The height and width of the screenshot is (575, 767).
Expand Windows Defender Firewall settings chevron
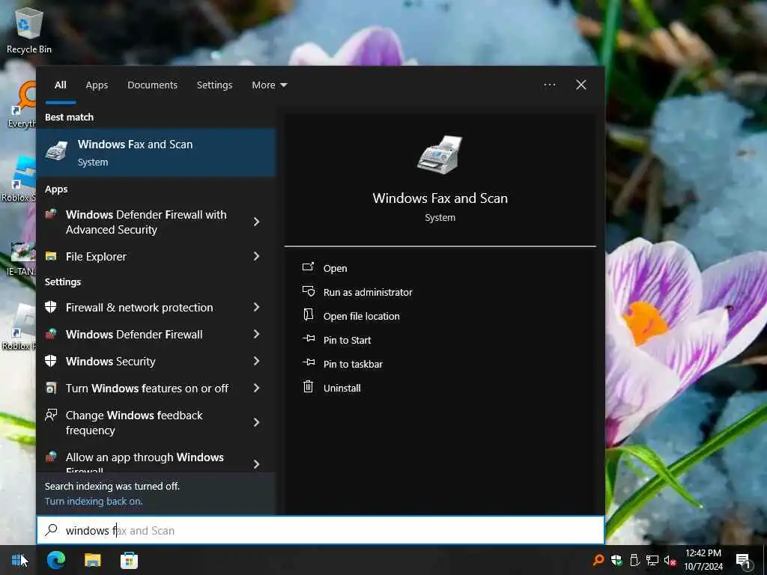(256, 334)
